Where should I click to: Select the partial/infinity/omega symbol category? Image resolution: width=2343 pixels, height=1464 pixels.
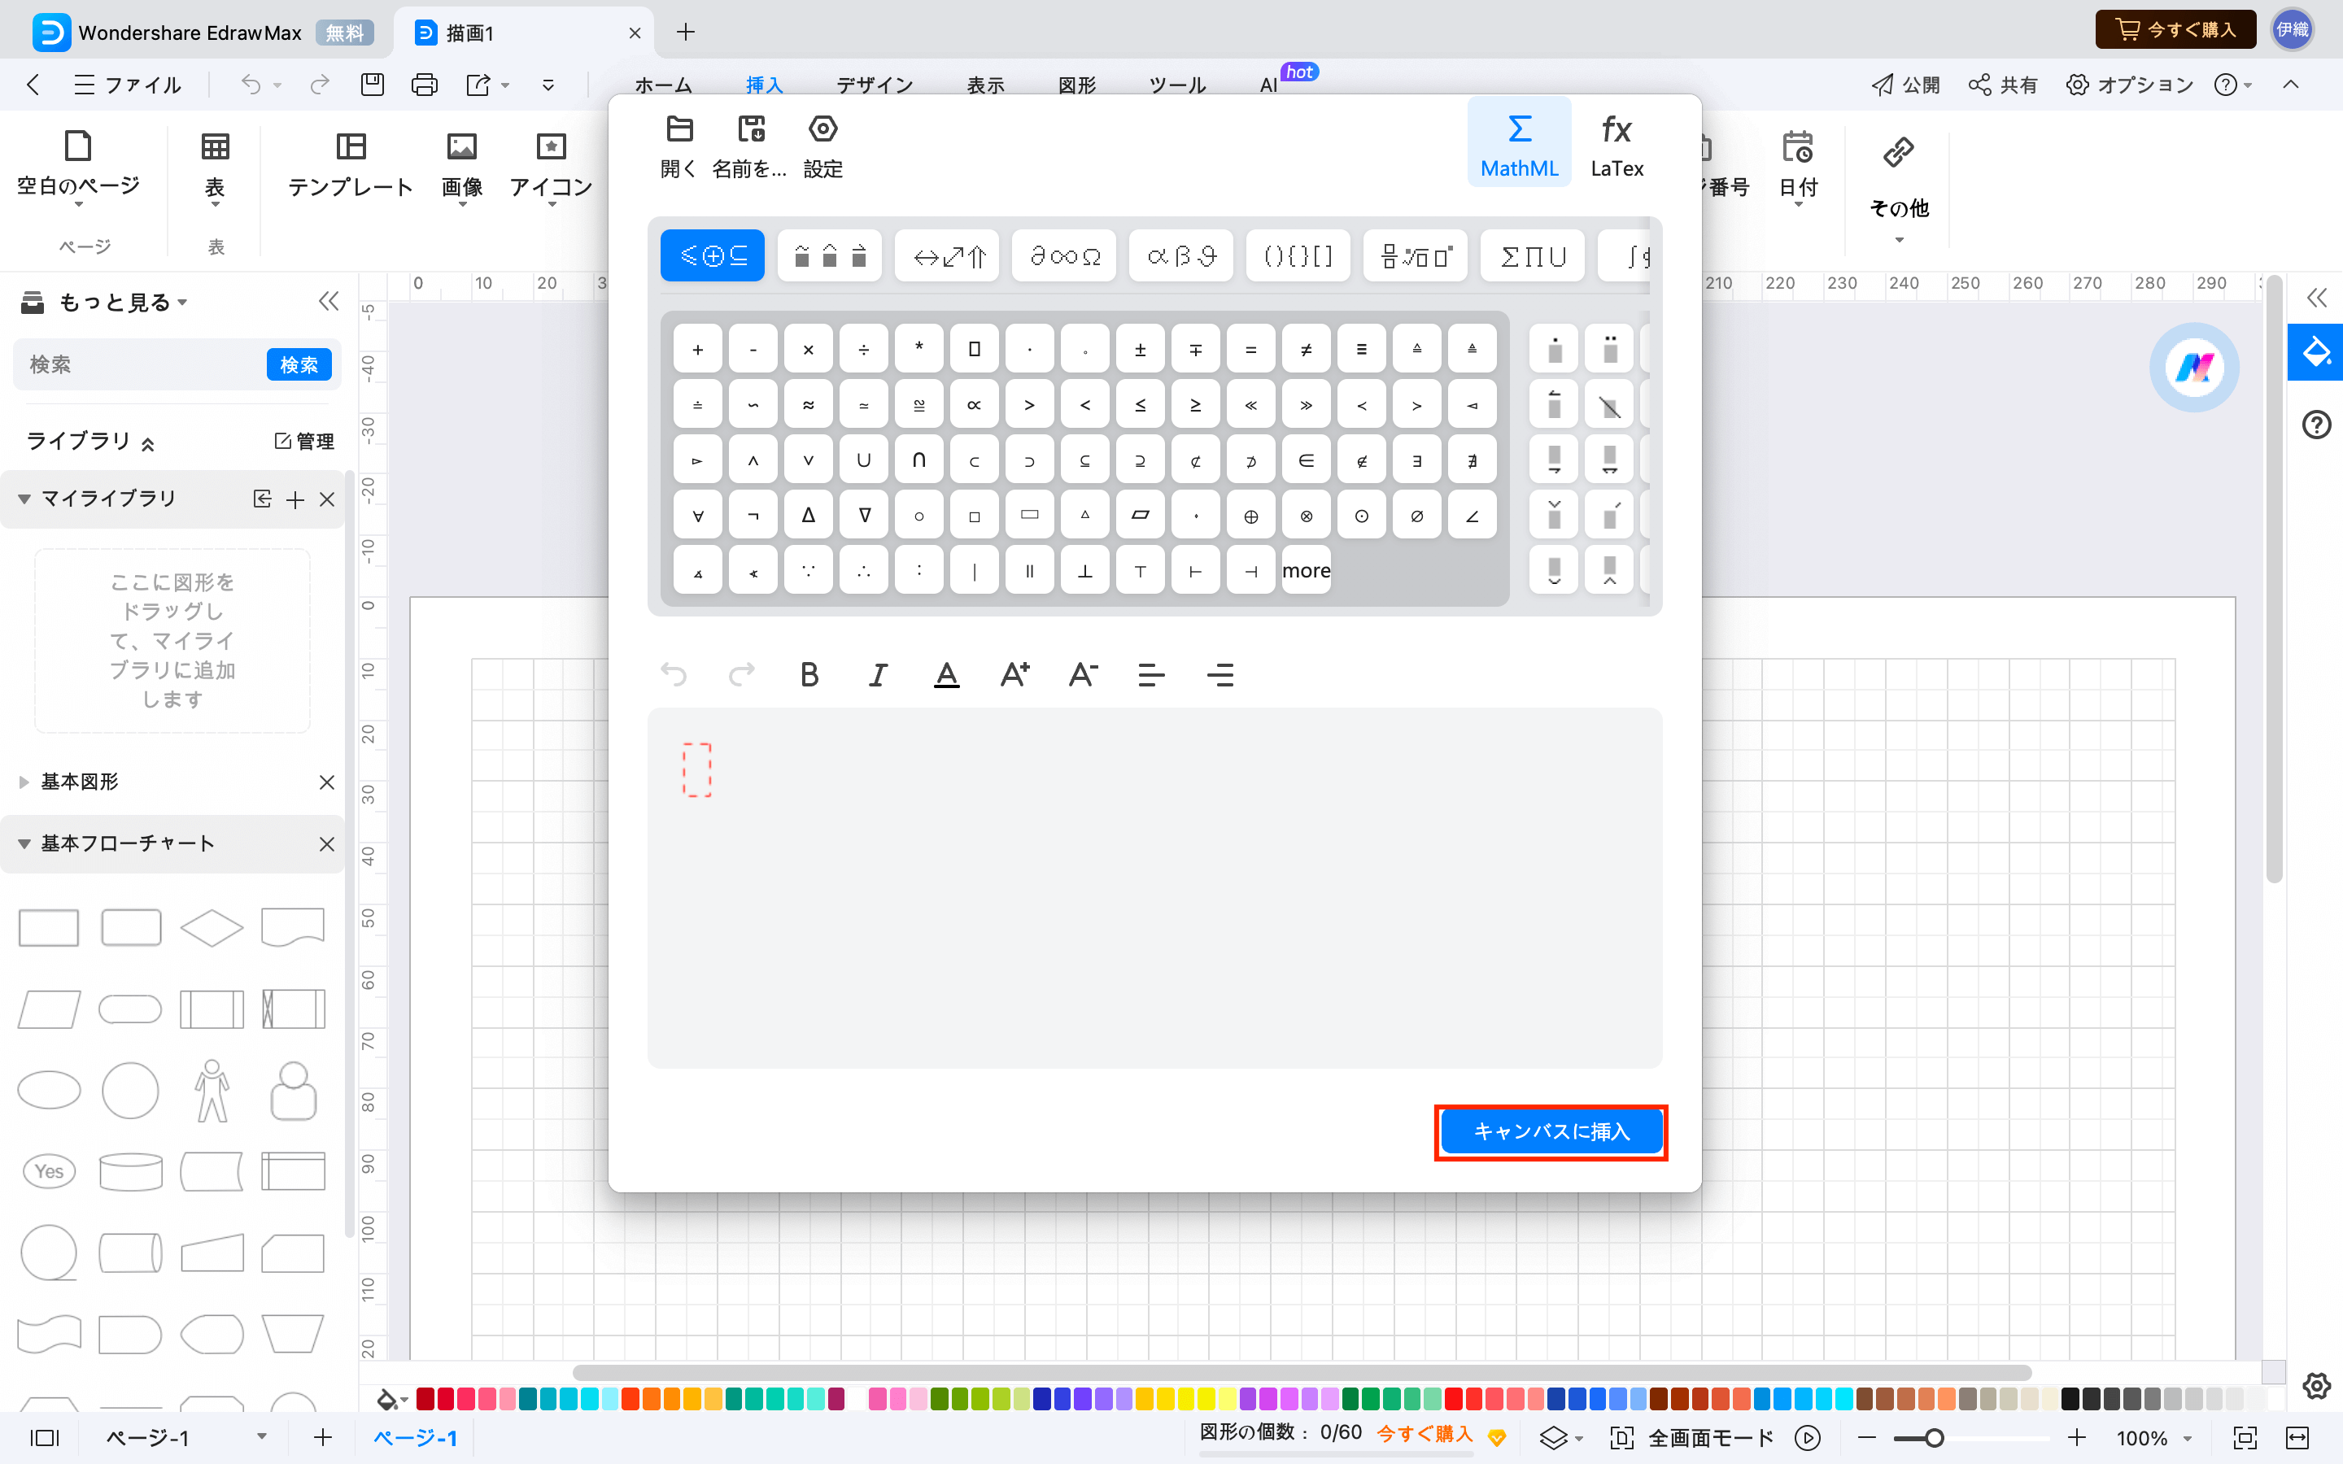click(x=1064, y=255)
